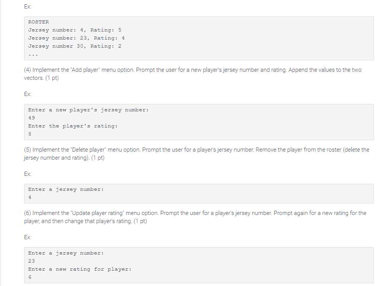
Task: Click the example jersey value 23 in update block
Action: point(32,261)
